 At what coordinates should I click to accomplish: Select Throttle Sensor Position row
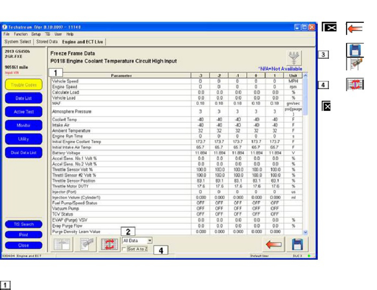click(177, 181)
